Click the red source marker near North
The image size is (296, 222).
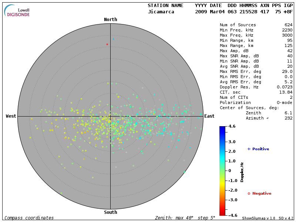tap(107, 44)
